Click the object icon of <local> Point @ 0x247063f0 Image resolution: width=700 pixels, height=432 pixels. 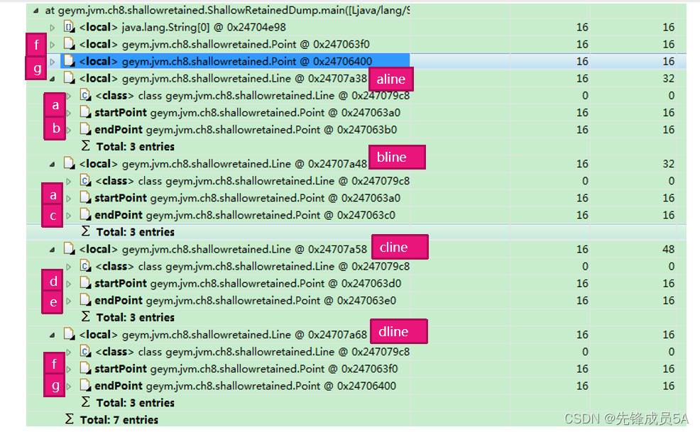pyautogui.click(x=69, y=44)
